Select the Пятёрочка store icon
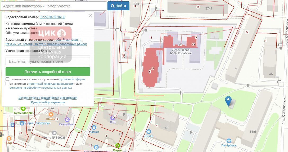This screenshot has width=288, height=152. click(229, 141)
